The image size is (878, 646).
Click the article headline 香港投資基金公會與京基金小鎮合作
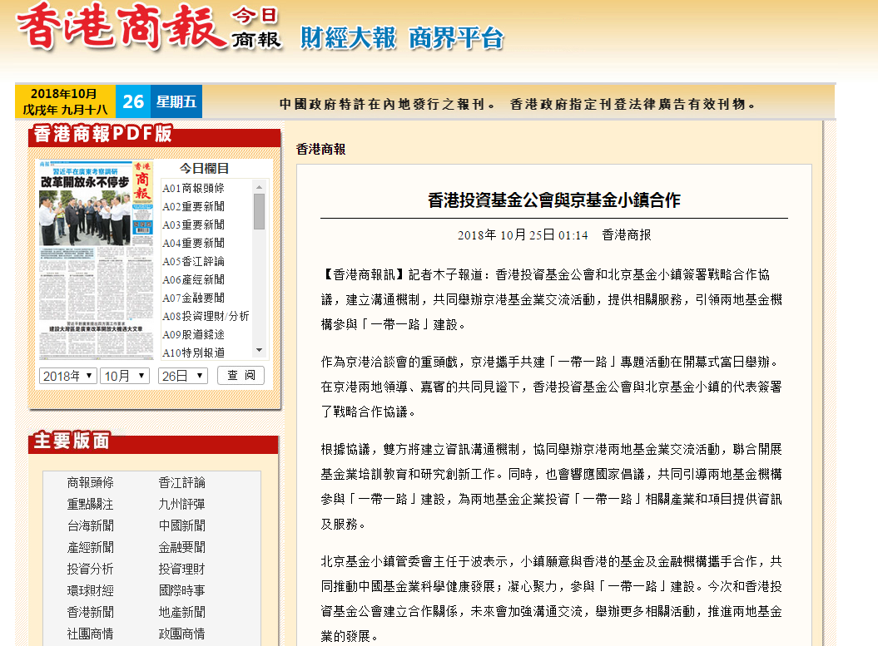click(x=553, y=200)
